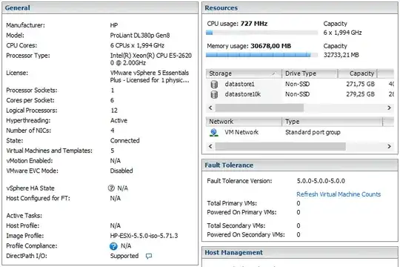Open the DirectPath I/O speech bubble icon
400x267 pixels.
click(148, 256)
